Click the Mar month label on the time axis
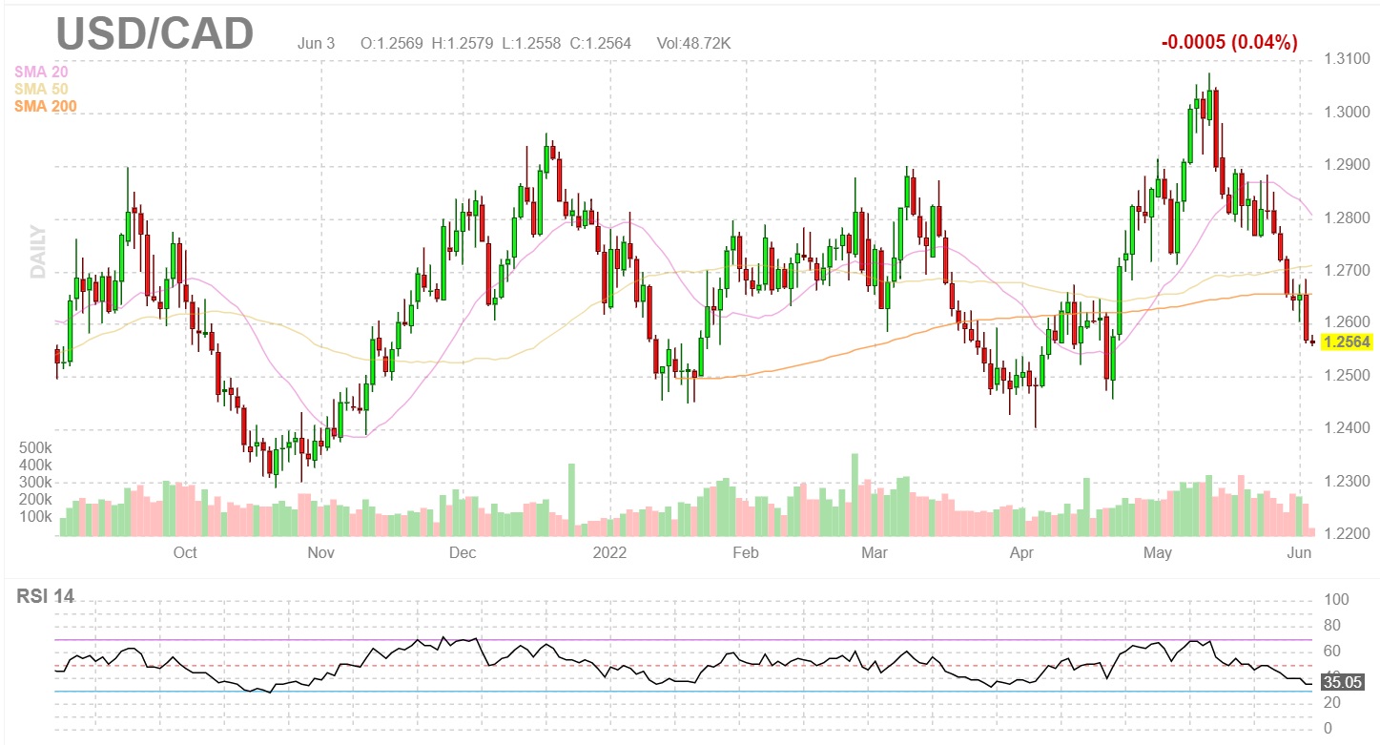The width and height of the screenshot is (1380, 745). [874, 553]
